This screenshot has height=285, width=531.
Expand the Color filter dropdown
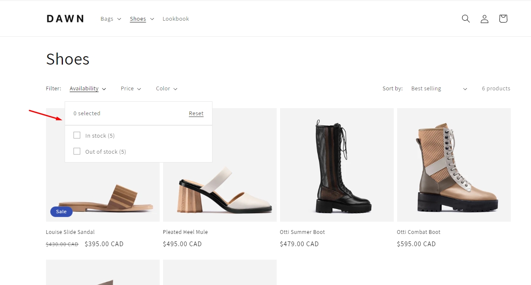[x=166, y=89]
